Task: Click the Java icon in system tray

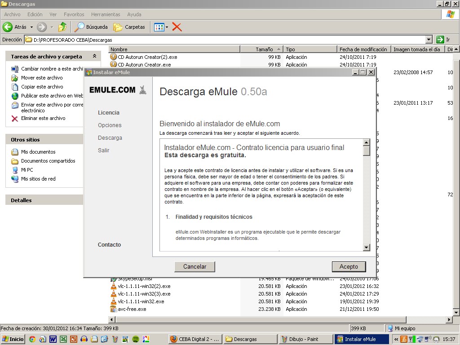Action: click(404, 340)
